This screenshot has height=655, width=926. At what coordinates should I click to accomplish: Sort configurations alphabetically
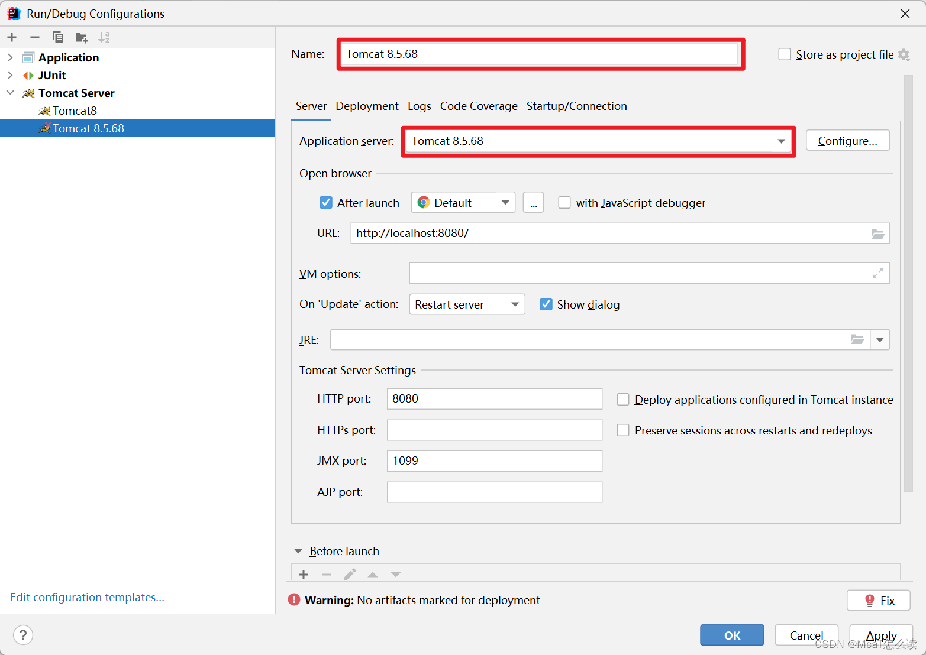pyautogui.click(x=104, y=37)
